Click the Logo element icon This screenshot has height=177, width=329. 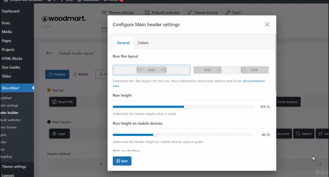pos(54,134)
